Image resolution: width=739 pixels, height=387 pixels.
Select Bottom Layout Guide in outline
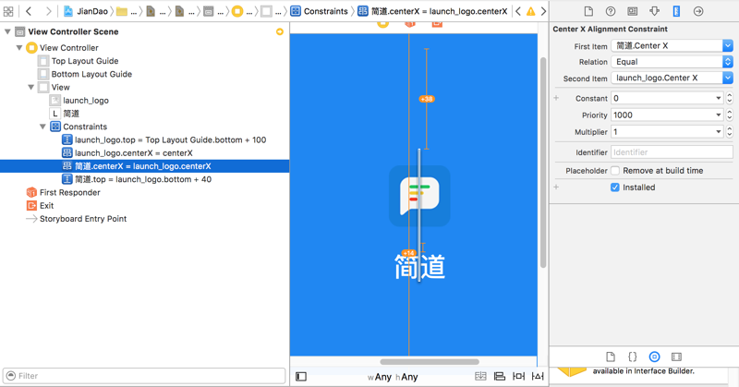[91, 74]
